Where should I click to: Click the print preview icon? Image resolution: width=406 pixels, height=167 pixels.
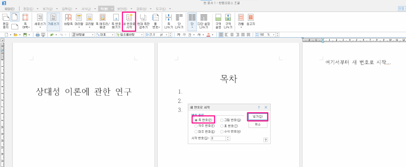[x=43, y=35]
